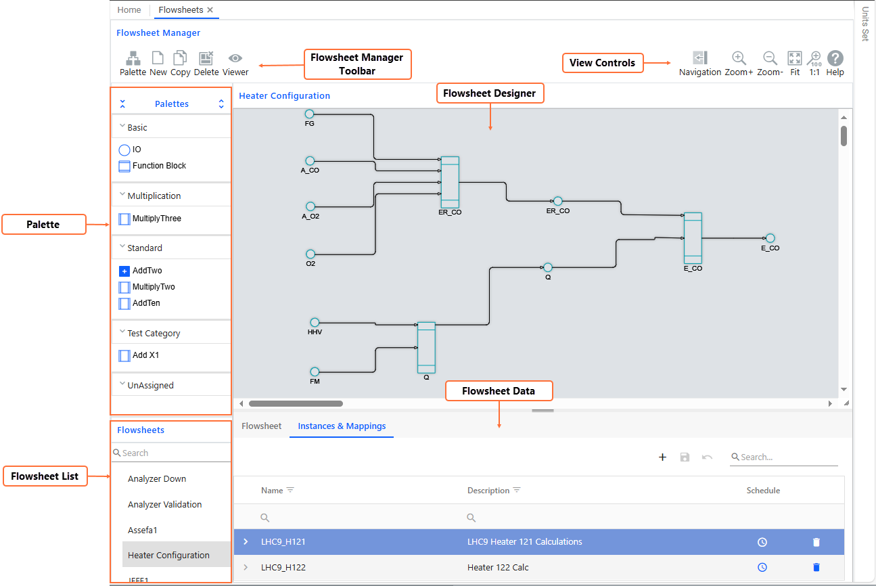Select the FG input node
This screenshot has width=876, height=586.
click(x=309, y=114)
